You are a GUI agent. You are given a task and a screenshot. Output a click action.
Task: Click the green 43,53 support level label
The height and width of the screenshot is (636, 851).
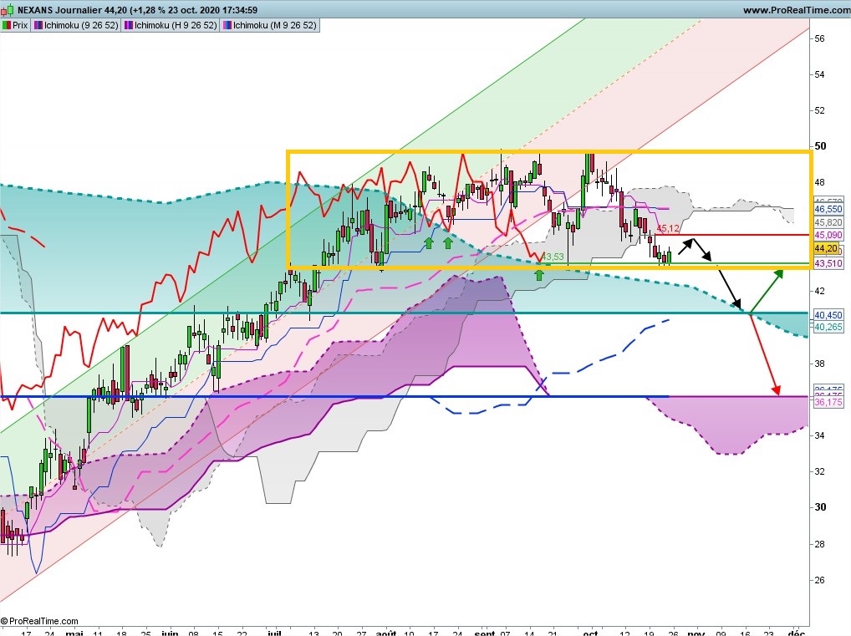point(553,257)
